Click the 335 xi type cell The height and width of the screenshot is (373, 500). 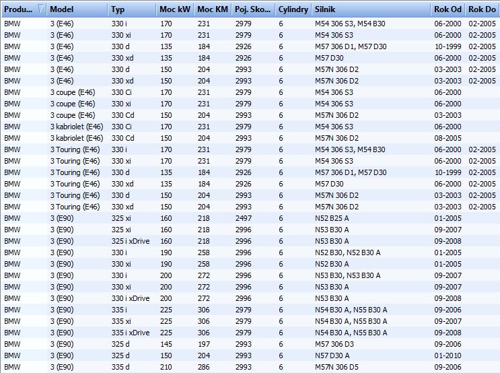tap(121, 321)
